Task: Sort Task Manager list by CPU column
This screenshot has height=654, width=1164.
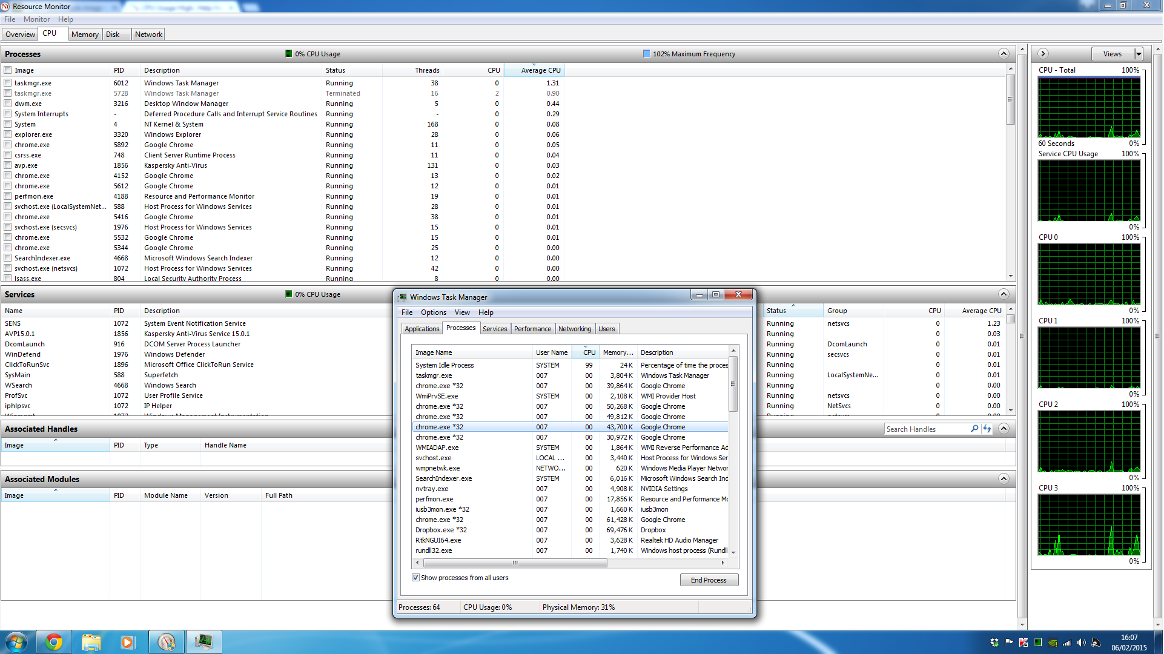Action: (586, 352)
